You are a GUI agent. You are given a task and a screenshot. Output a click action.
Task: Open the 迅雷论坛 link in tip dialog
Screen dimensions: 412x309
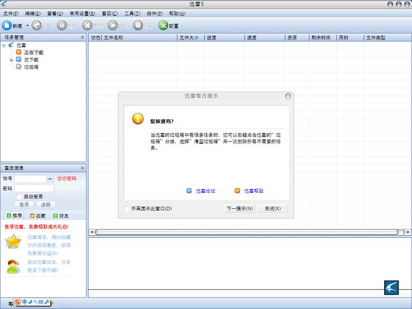pos(206,191)
